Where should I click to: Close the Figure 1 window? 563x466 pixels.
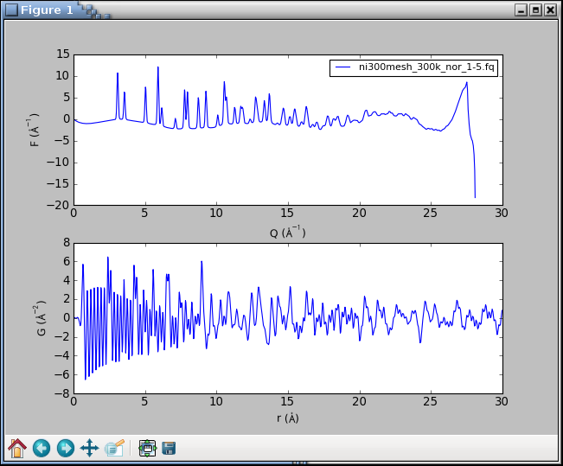[550, 10]
